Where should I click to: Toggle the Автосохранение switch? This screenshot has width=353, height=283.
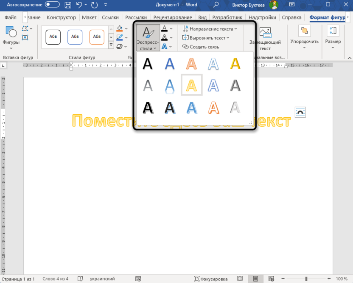click(52, 5)
